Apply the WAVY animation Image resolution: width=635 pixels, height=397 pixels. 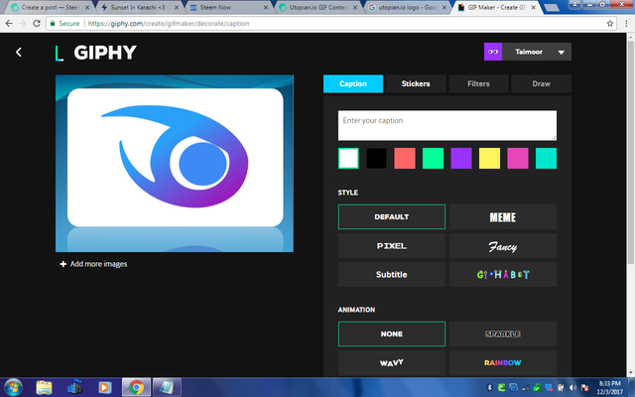pos(392,363)
